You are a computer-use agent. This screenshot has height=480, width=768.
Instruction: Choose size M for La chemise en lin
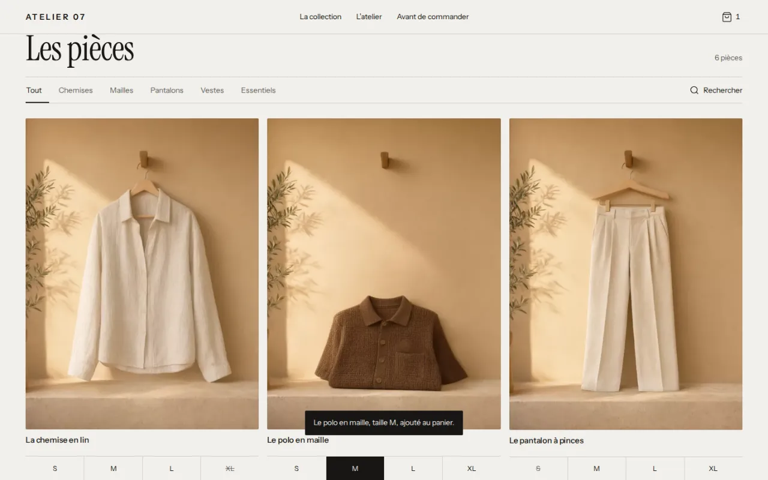click(x=113, y=469)
